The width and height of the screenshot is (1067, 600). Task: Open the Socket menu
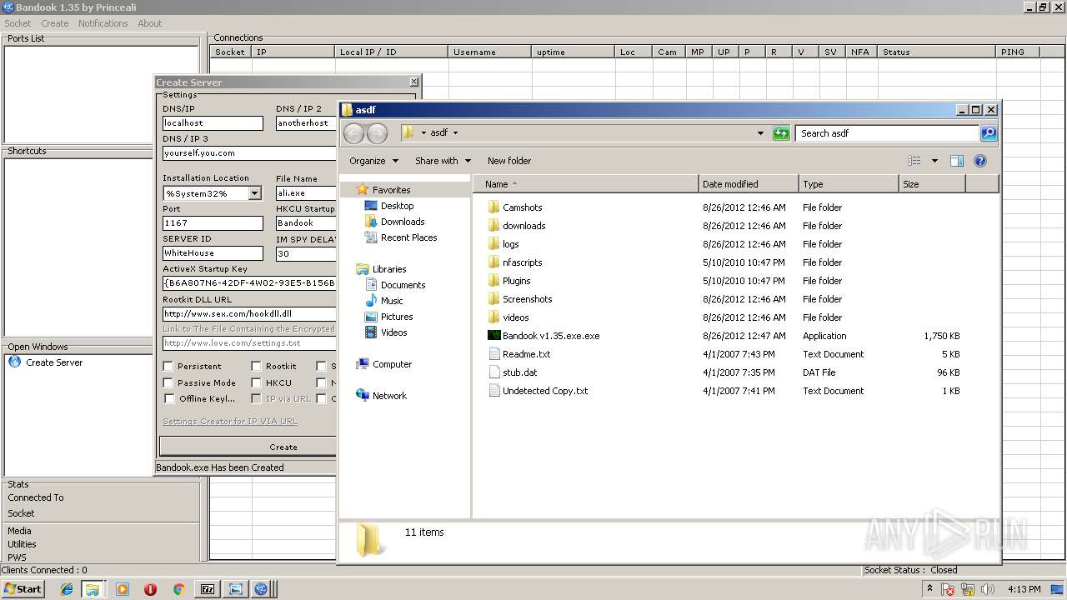click(x=18, y=23)
